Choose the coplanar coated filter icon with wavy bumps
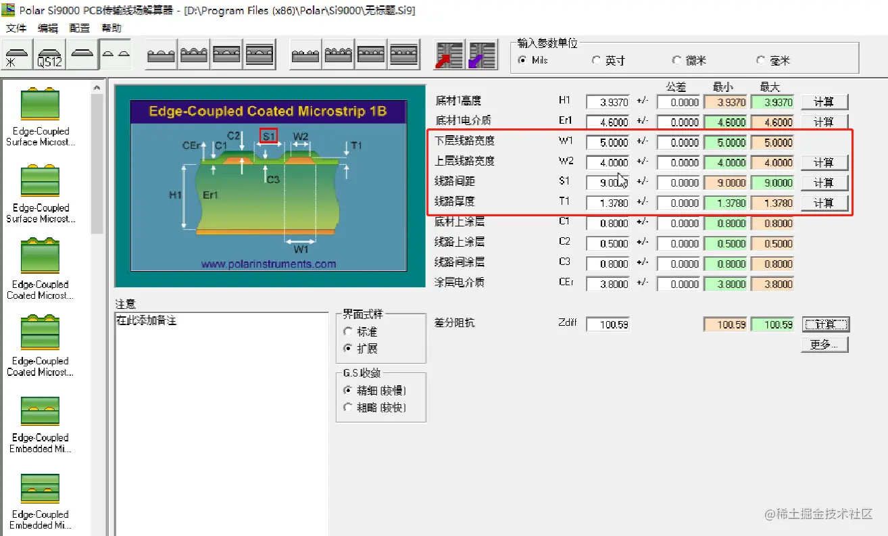This screenshot has height=536, width=888. [339, 55]
